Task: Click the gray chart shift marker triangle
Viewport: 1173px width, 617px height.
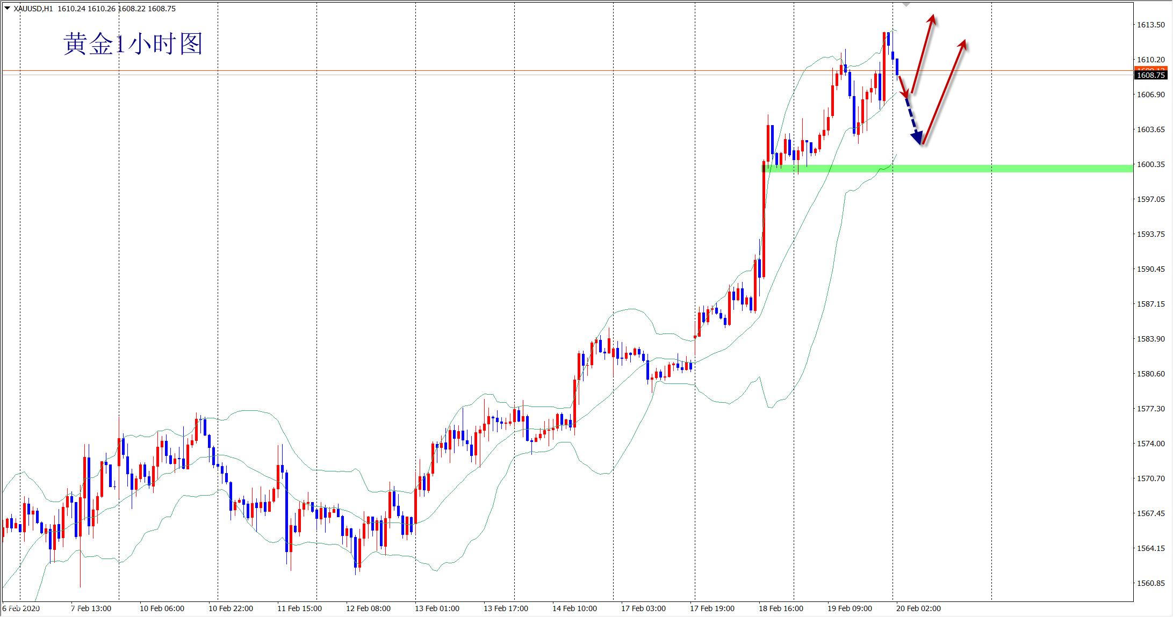Action: [906, 4]
